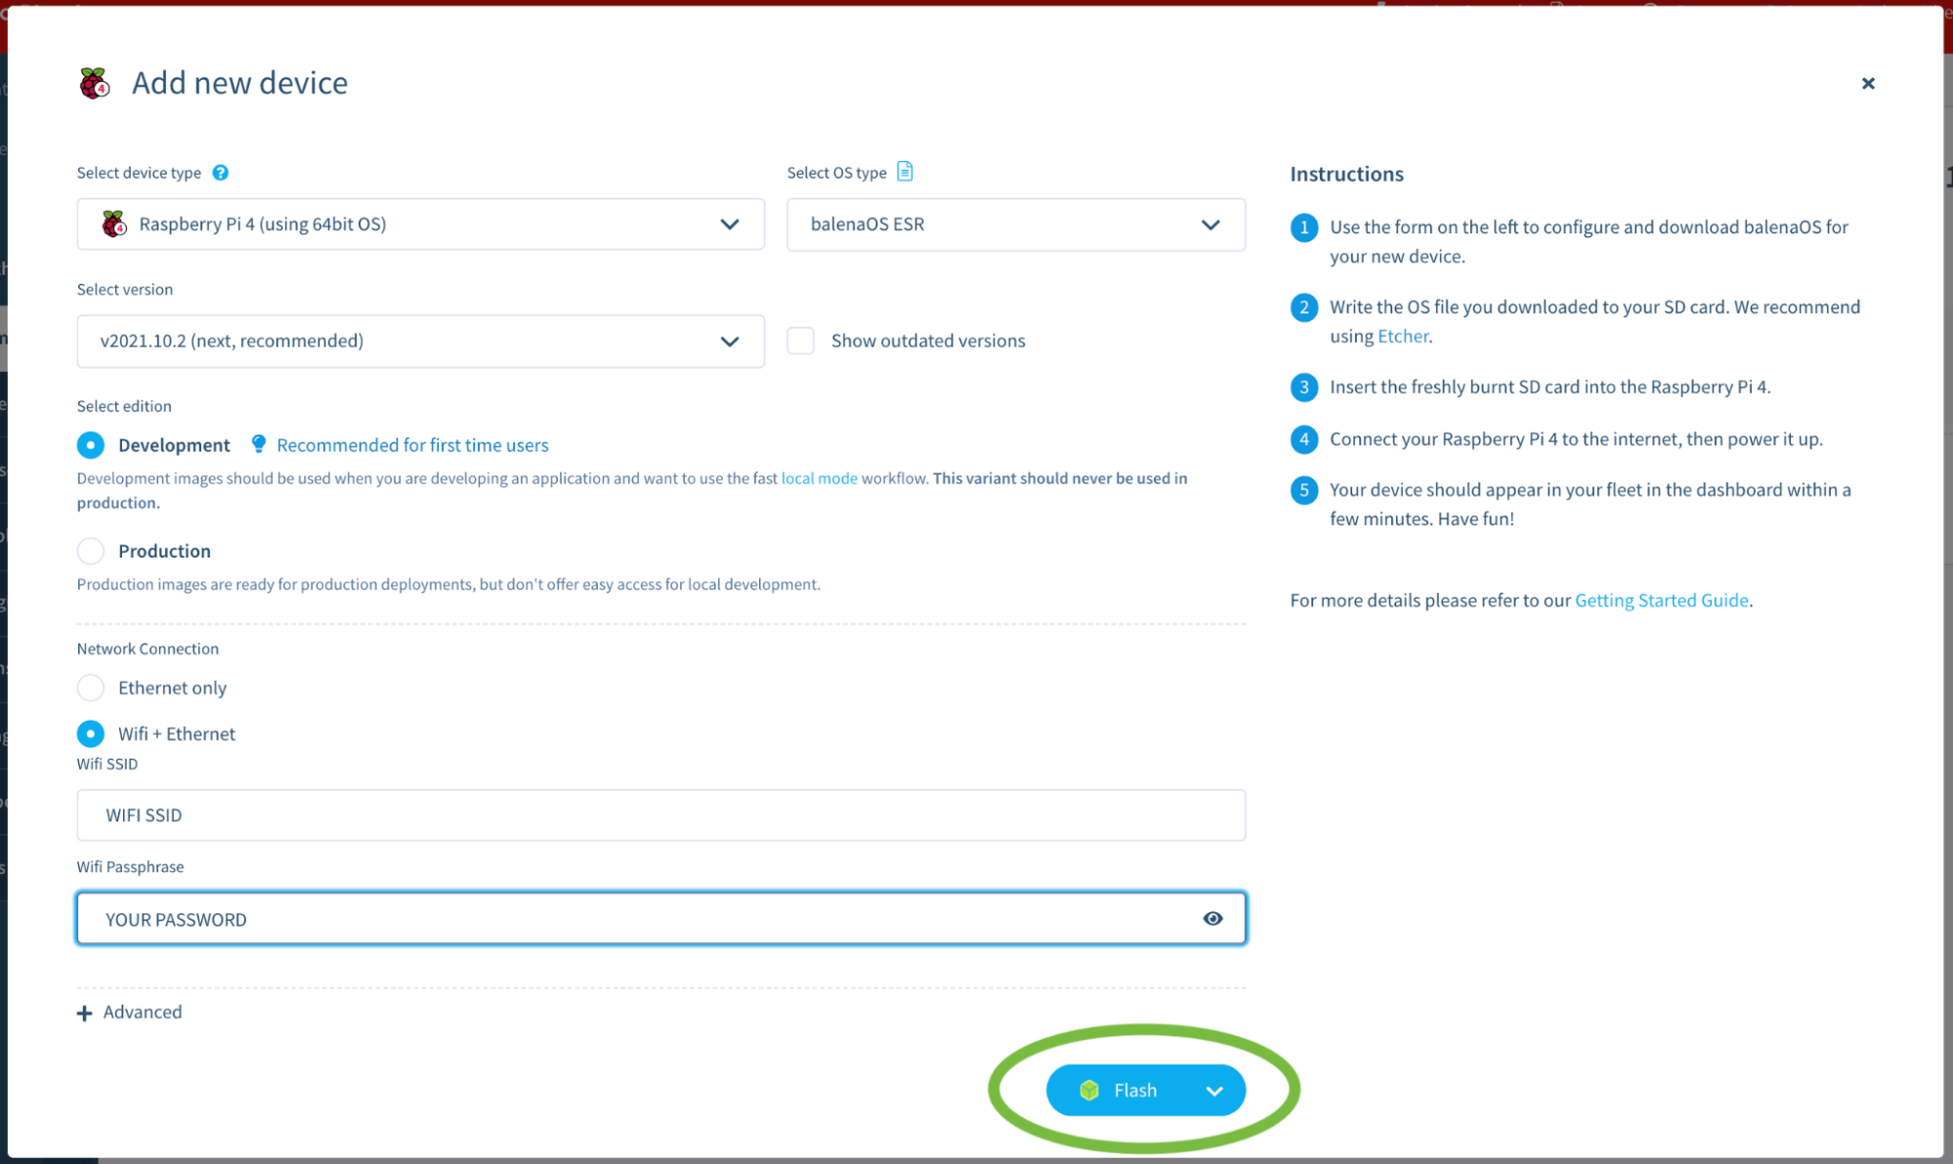Viewport: 1953px width, 1164px height.
Task: Choose Ethernet only network connection
Action: point(90,687)
